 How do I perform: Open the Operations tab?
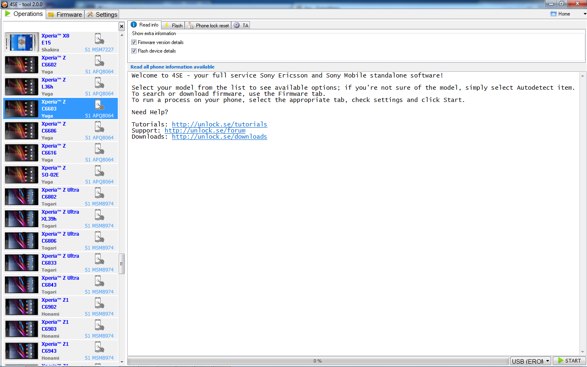click(24, 14)
